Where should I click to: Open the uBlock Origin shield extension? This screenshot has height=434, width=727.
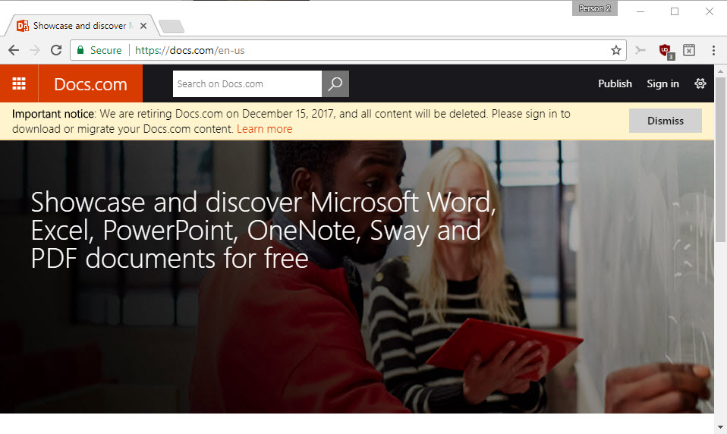(x=666, y=51)
